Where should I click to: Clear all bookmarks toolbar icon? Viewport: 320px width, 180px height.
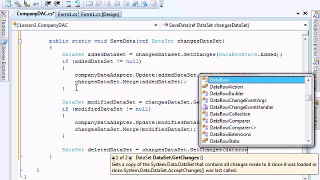(x=153, y=3)
